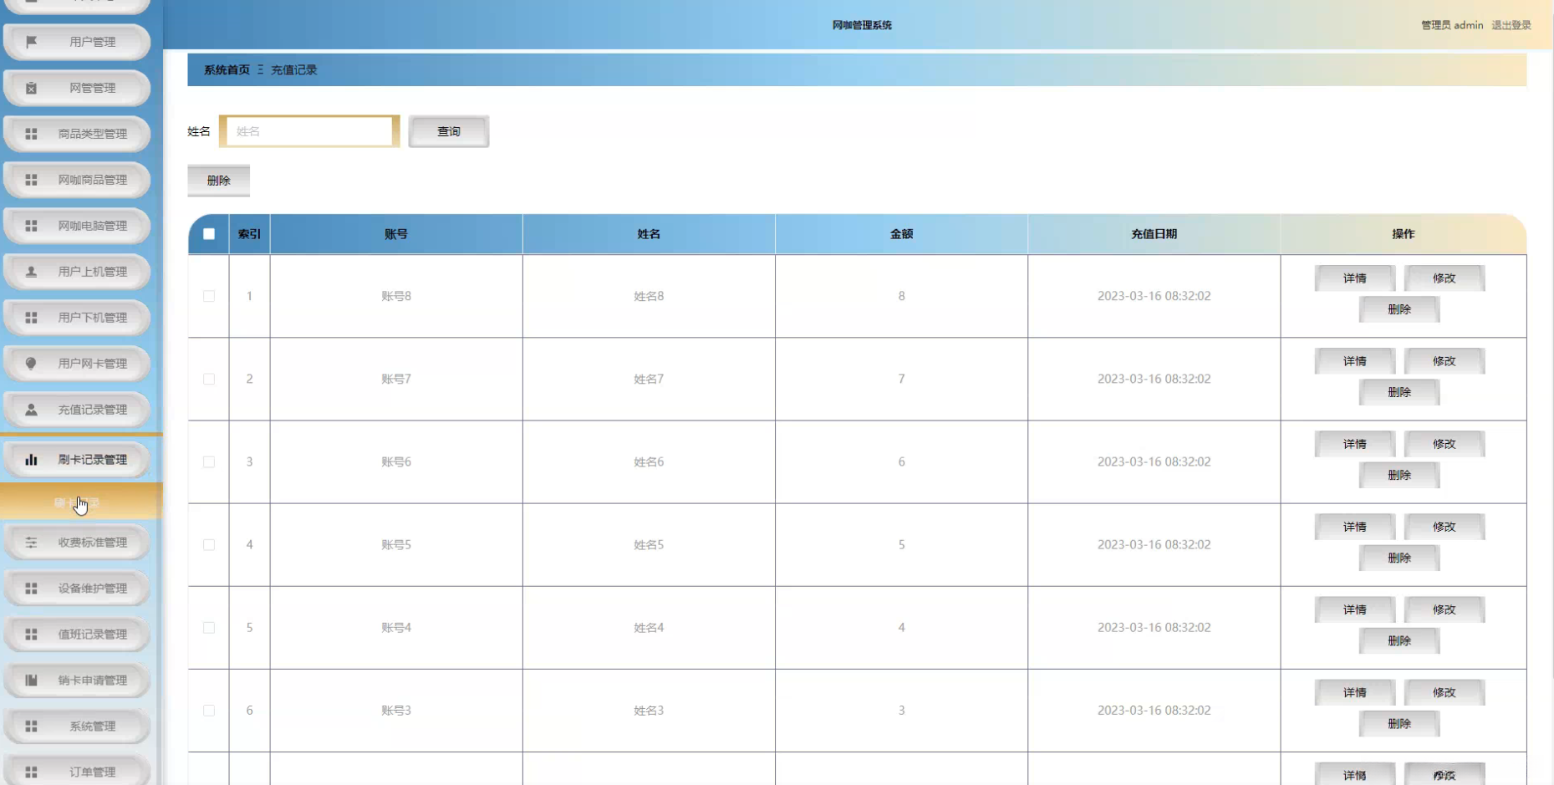Image resolution: width=1554 pixels, height=785 pixels.
Task: Click the 管理员 admin label
Action: pyautogui.click(x=1452, y=25)
